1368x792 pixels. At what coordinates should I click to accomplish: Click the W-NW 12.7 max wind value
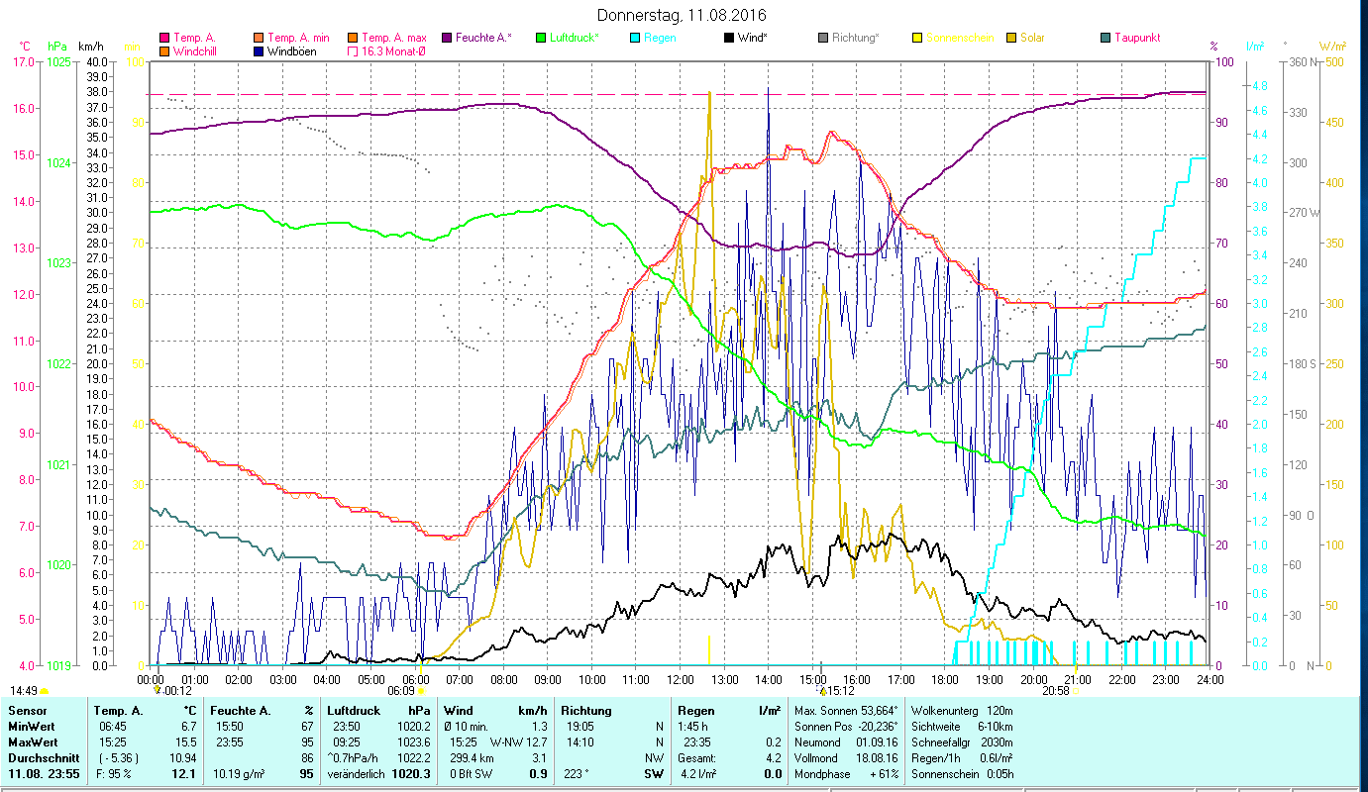click(519, 742)
